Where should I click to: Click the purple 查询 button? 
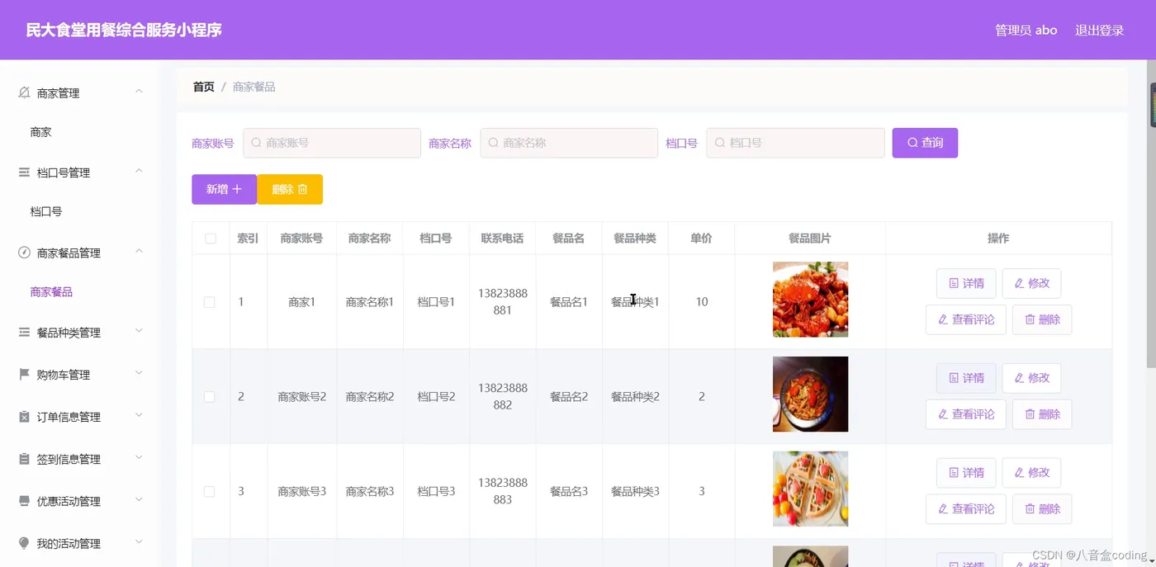tap(925, 143)
